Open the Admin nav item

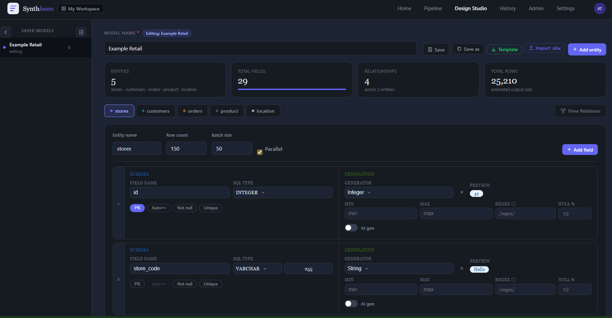[x=536, y=8]
